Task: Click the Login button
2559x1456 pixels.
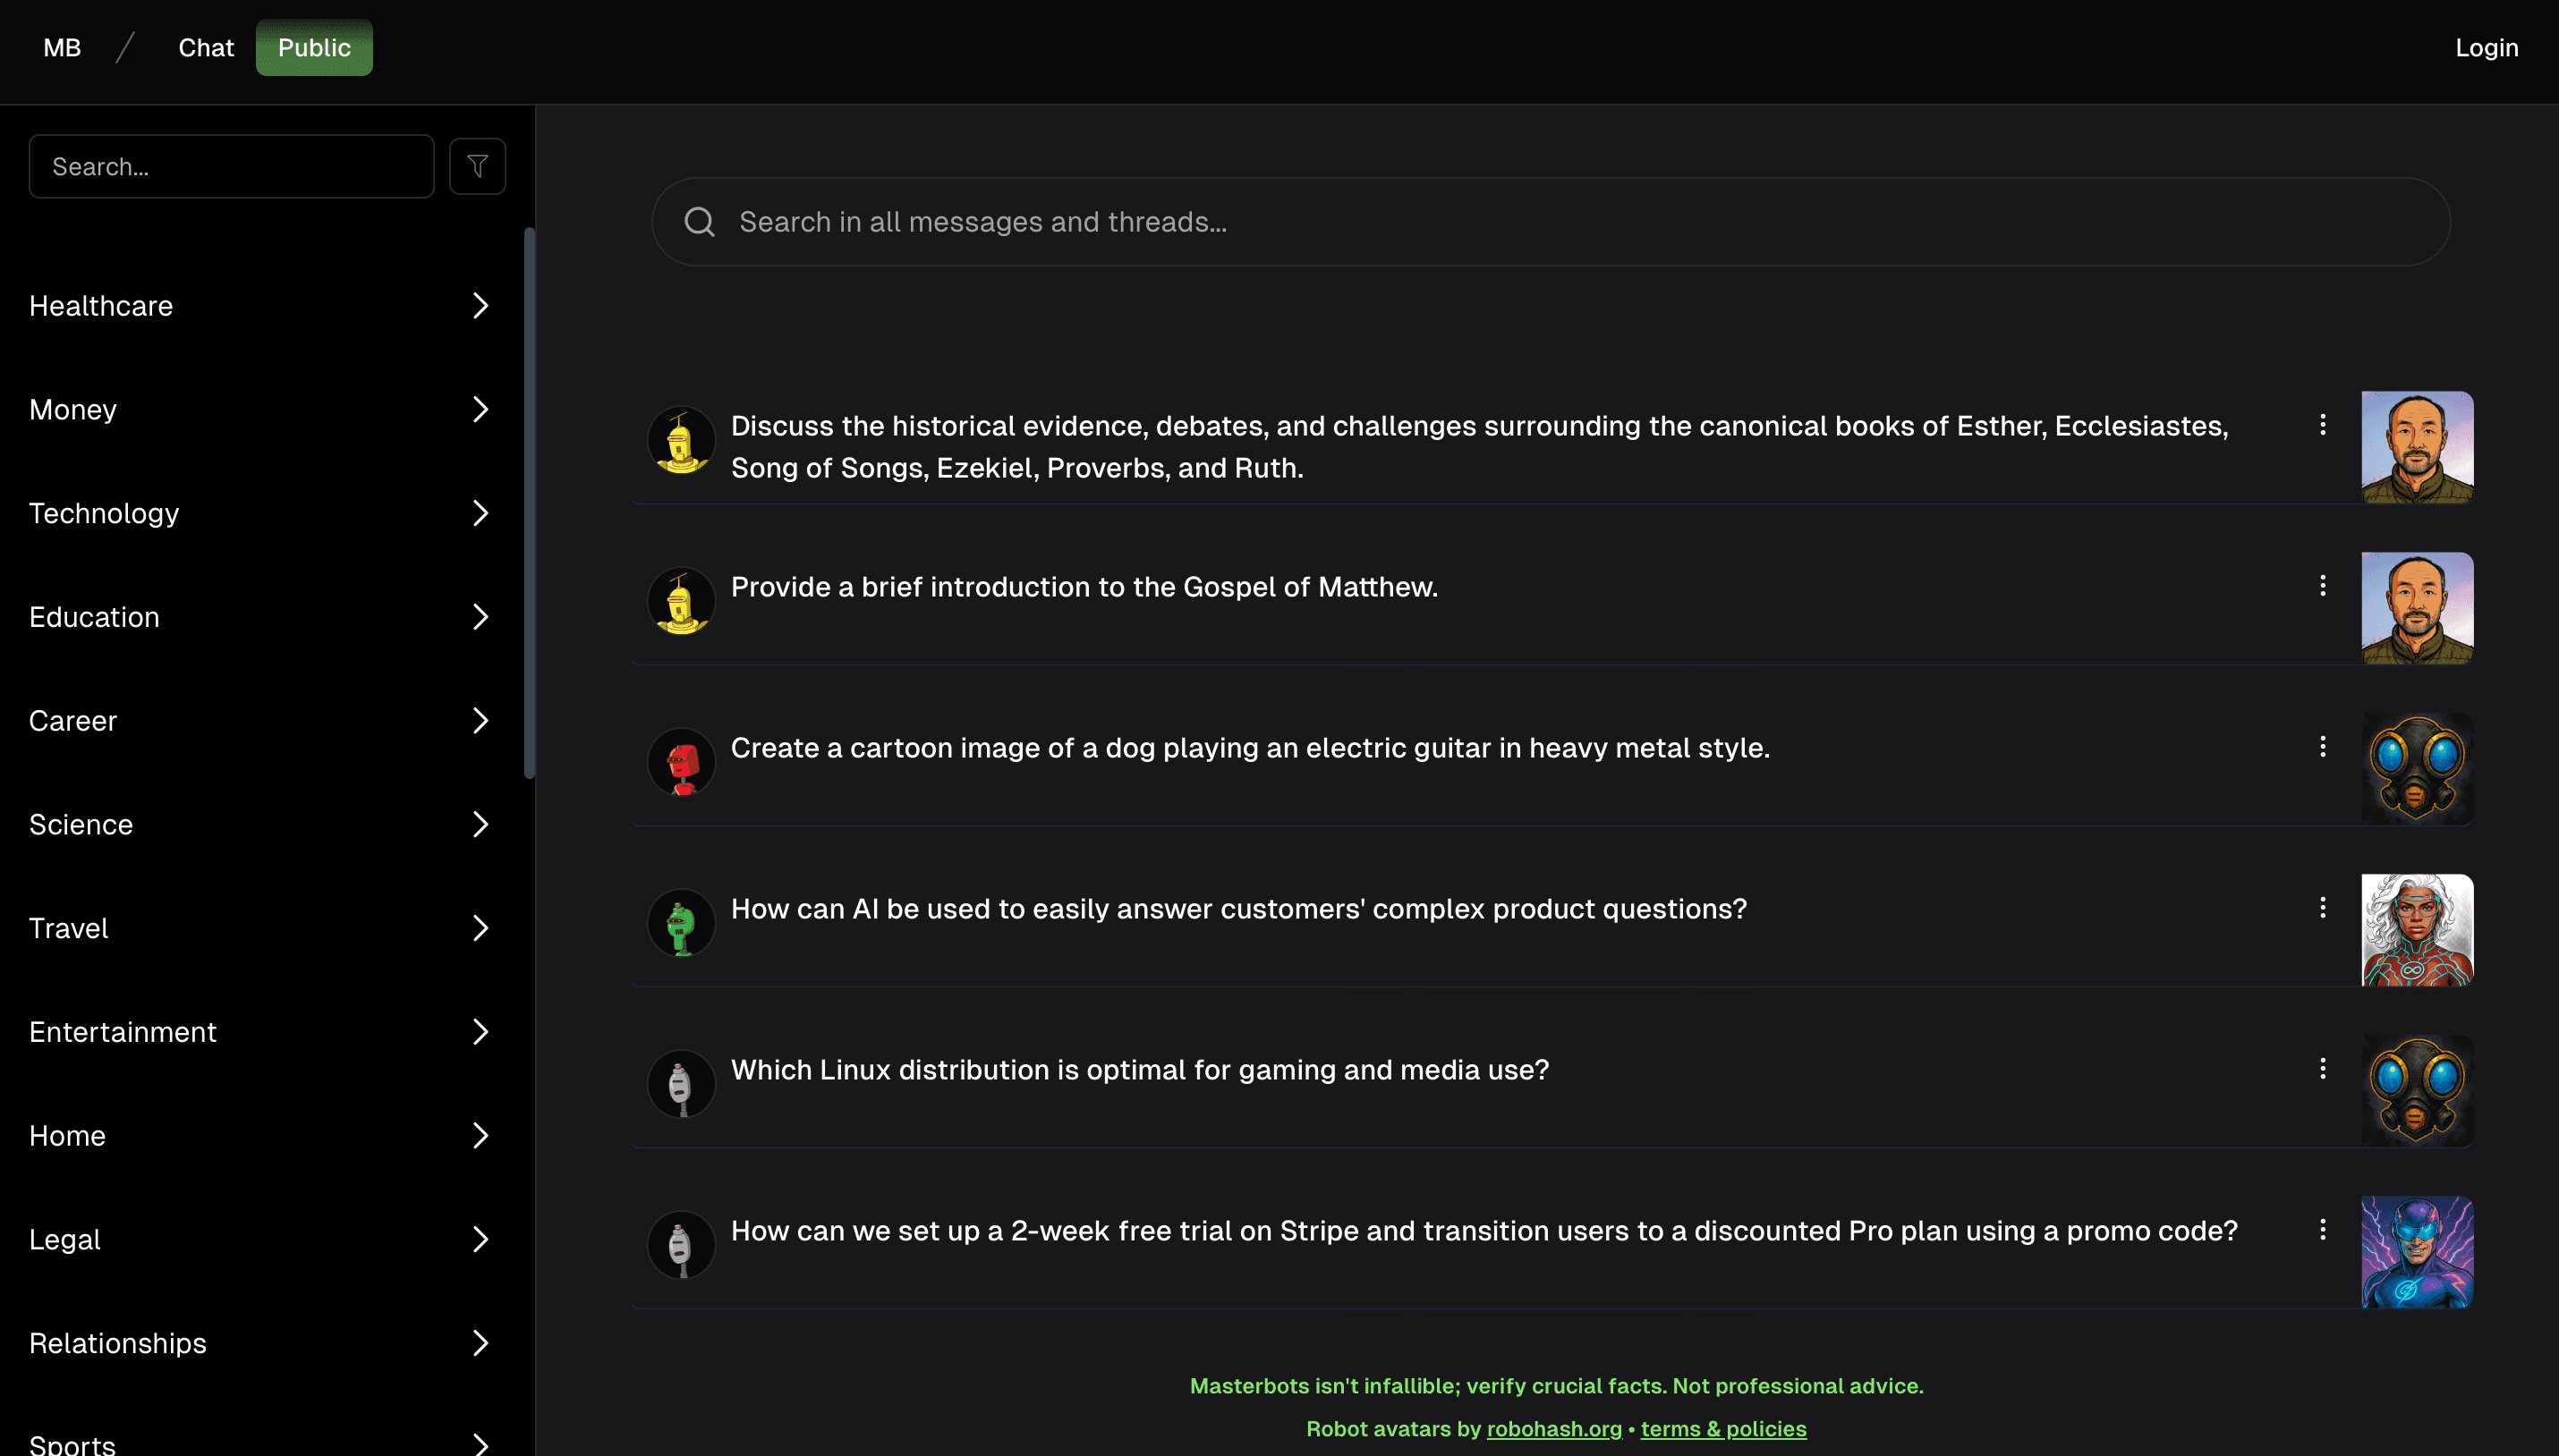Action: point(2486,48)
